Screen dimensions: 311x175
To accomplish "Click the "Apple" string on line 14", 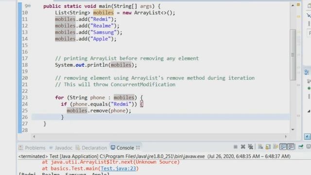I will (101, 39).
